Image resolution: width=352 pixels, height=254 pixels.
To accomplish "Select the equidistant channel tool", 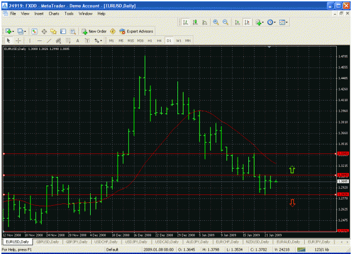I will tap(59, 41).
